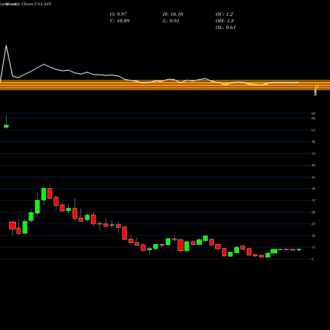Click the 16 price axis label
The image size is (330, 330).
tap(313, 236)
